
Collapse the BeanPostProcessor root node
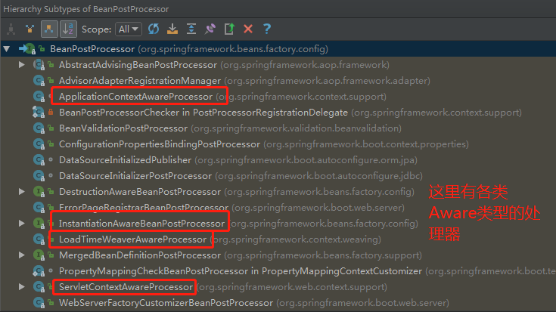pos(6,49)
